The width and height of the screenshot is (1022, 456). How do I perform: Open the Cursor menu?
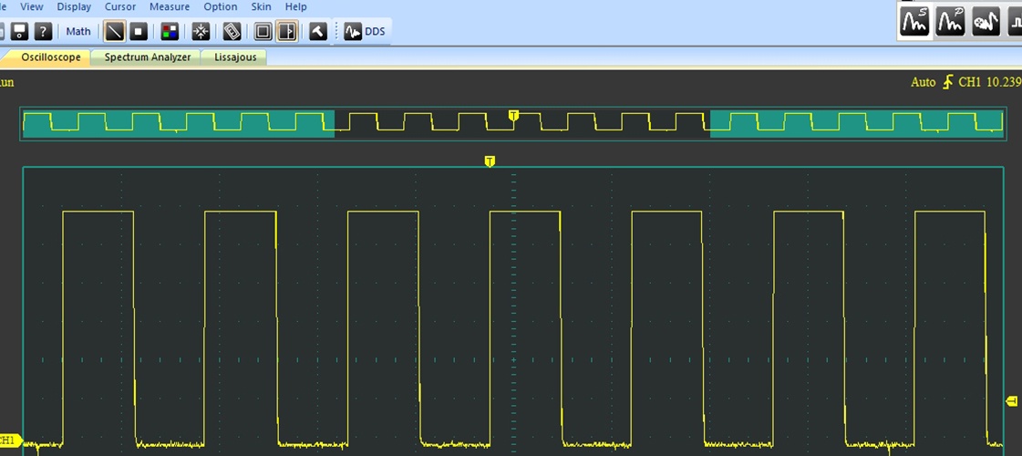click(120, 6)
